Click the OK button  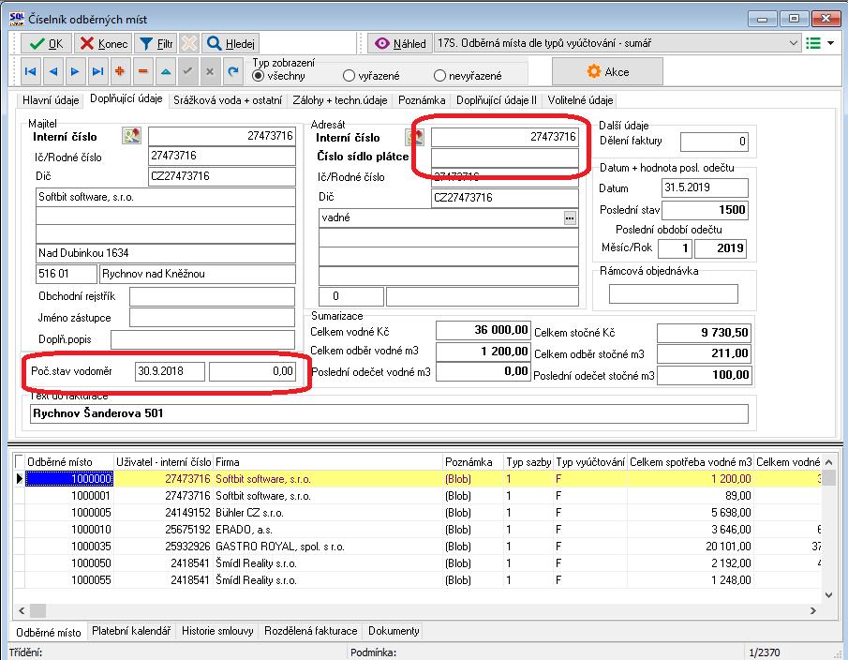[46, 43]
